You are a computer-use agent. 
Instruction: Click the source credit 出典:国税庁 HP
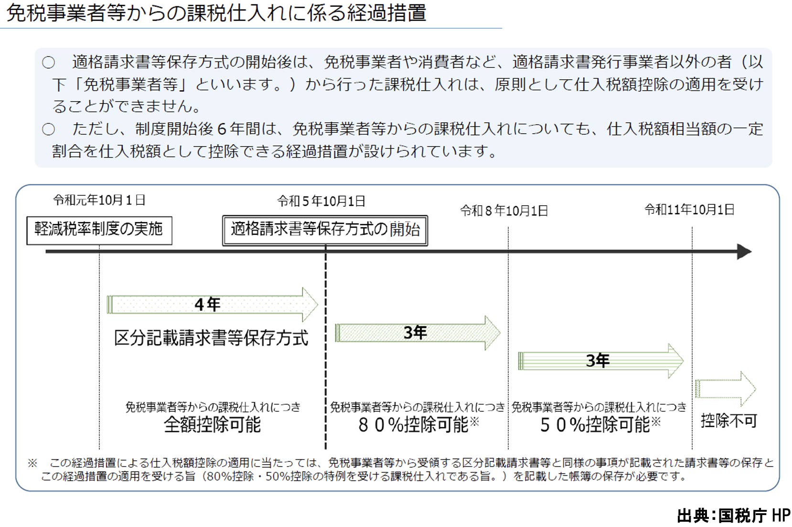[733, 516]
